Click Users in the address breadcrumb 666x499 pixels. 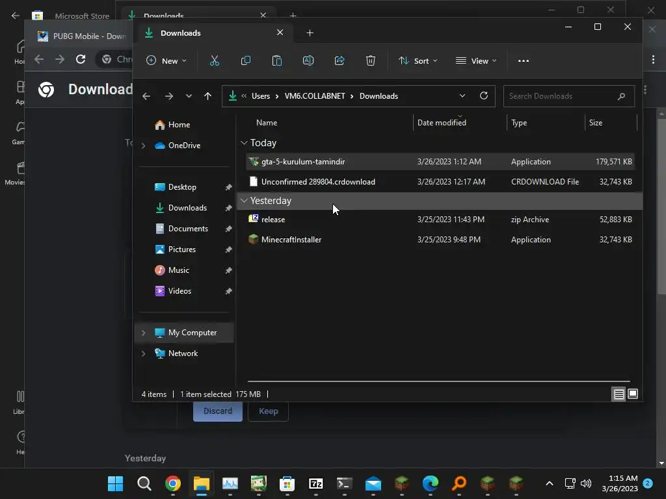261,96
